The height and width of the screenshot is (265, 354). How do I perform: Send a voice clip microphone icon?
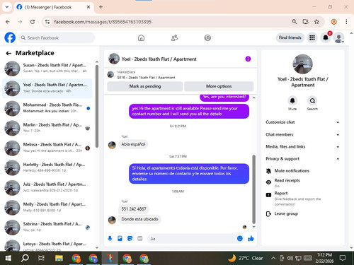pyautogui.click(x=110, y=239)
